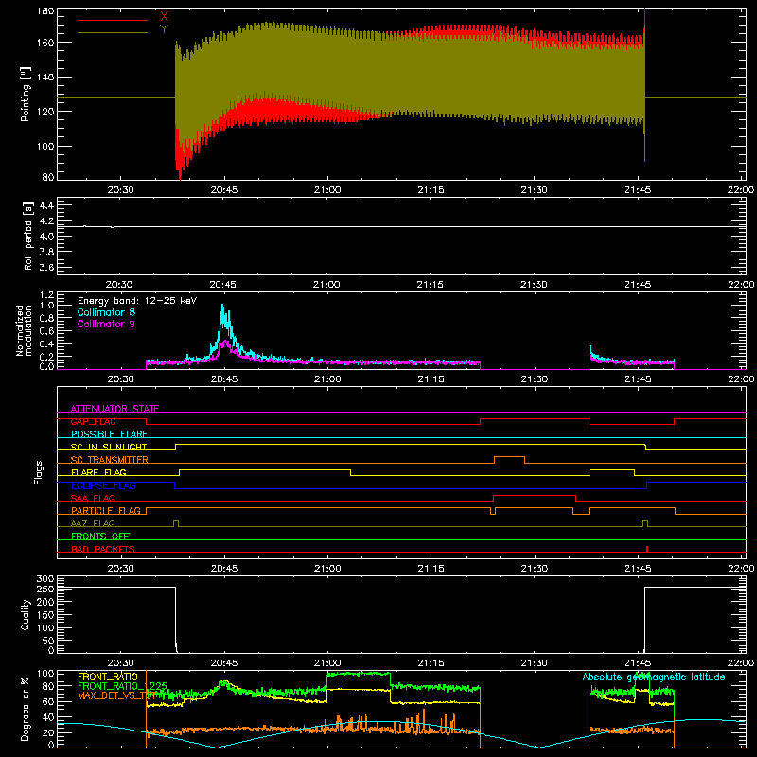Screen dimensions: 757x757
Task: Click the Normalized modulation axis title
Action: (25, 330)
